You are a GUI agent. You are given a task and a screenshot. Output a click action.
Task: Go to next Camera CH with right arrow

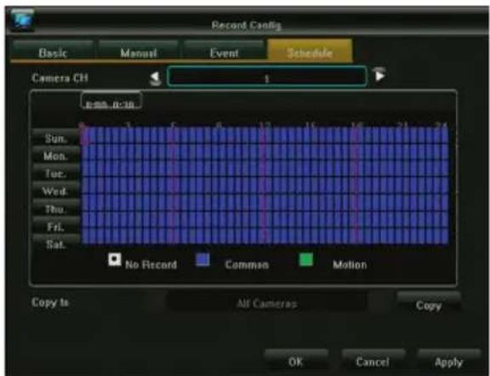[379, 75]
